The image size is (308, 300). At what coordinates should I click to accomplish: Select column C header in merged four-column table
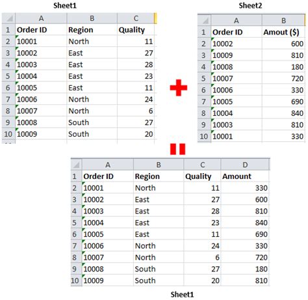coord(202,165)
